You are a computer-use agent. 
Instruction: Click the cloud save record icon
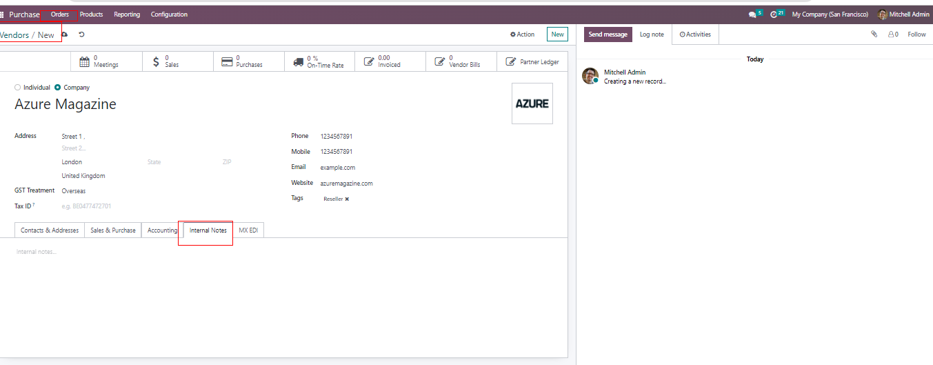click(65, 34)
